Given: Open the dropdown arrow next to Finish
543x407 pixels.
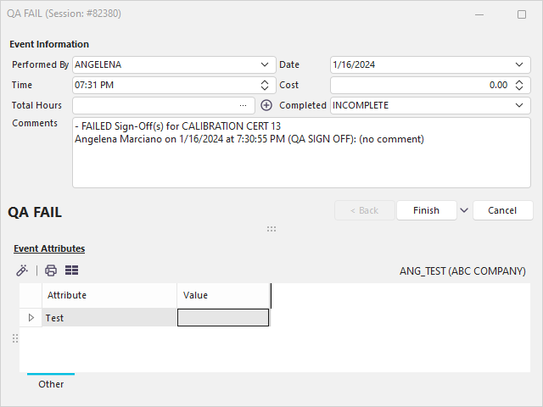Looking at the screenshot, I should [463, 210].
